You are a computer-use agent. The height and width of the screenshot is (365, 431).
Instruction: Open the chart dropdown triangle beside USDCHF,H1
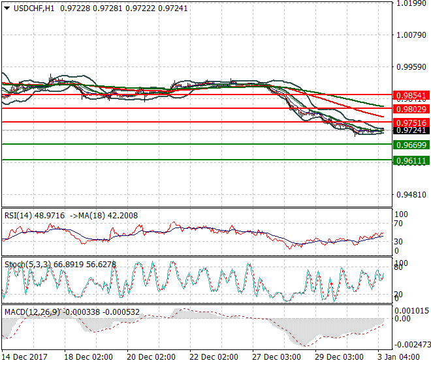pos(7,8)
